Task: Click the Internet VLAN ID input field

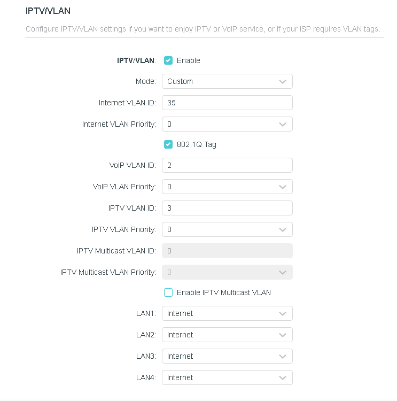Action: pos(227,103)
